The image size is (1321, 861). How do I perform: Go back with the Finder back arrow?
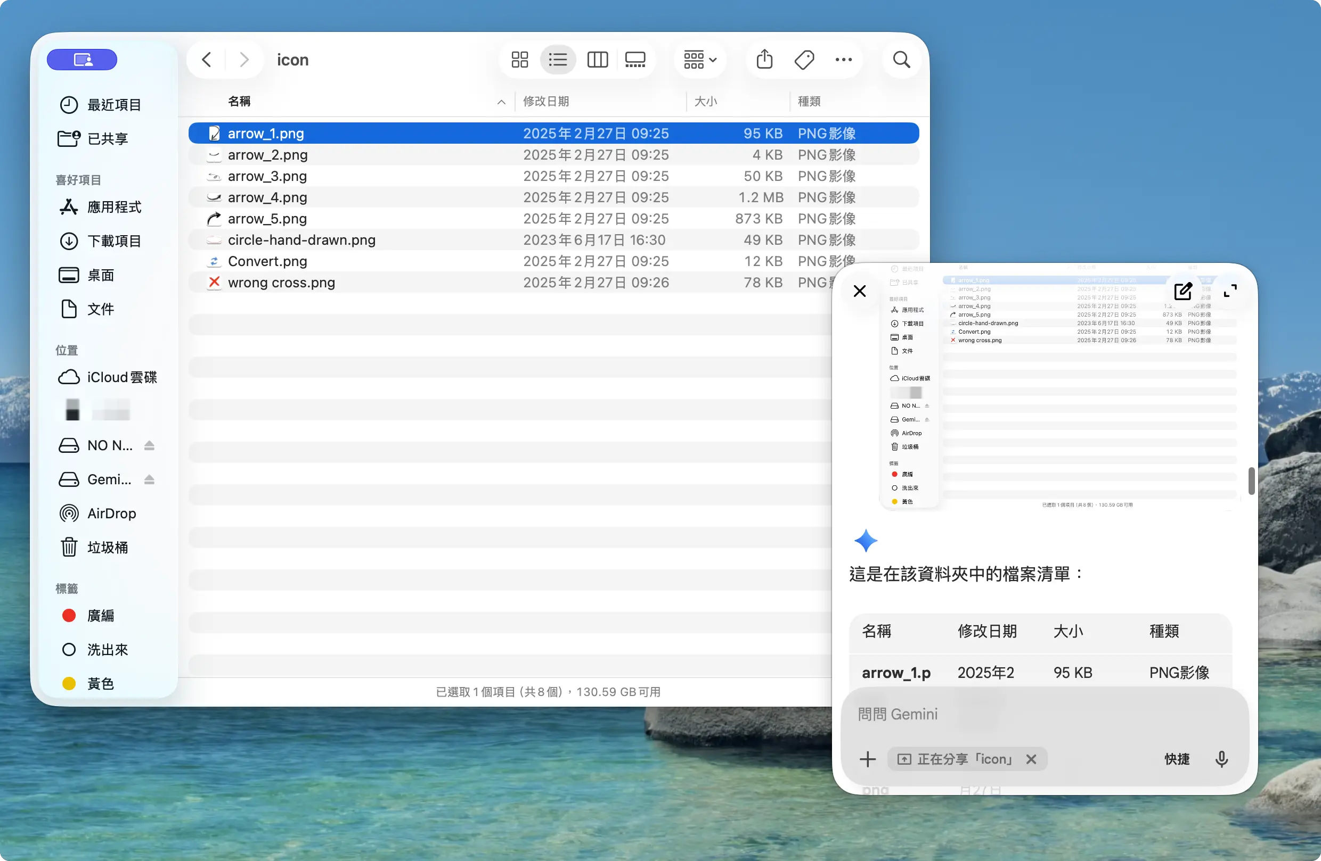point(207,60)
